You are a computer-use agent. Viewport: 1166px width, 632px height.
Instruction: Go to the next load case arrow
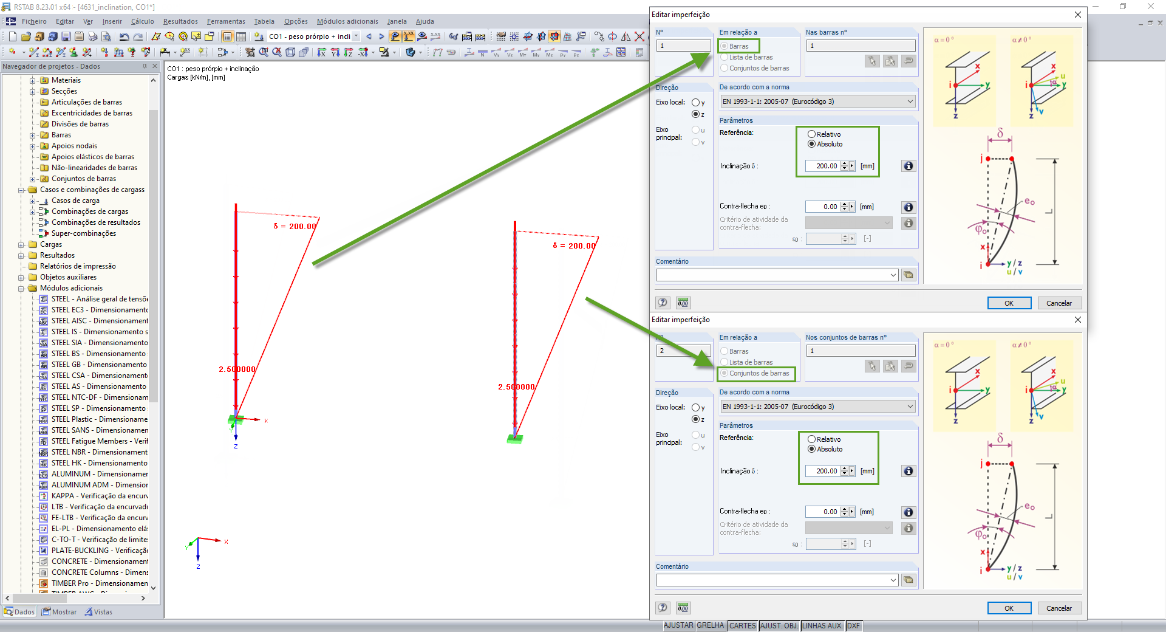(381, 36)
